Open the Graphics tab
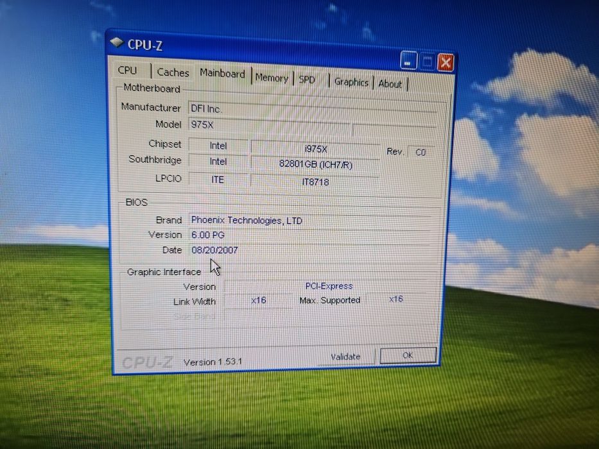The width and height of the screenshot is (599, 449). [x=351, y=81]
